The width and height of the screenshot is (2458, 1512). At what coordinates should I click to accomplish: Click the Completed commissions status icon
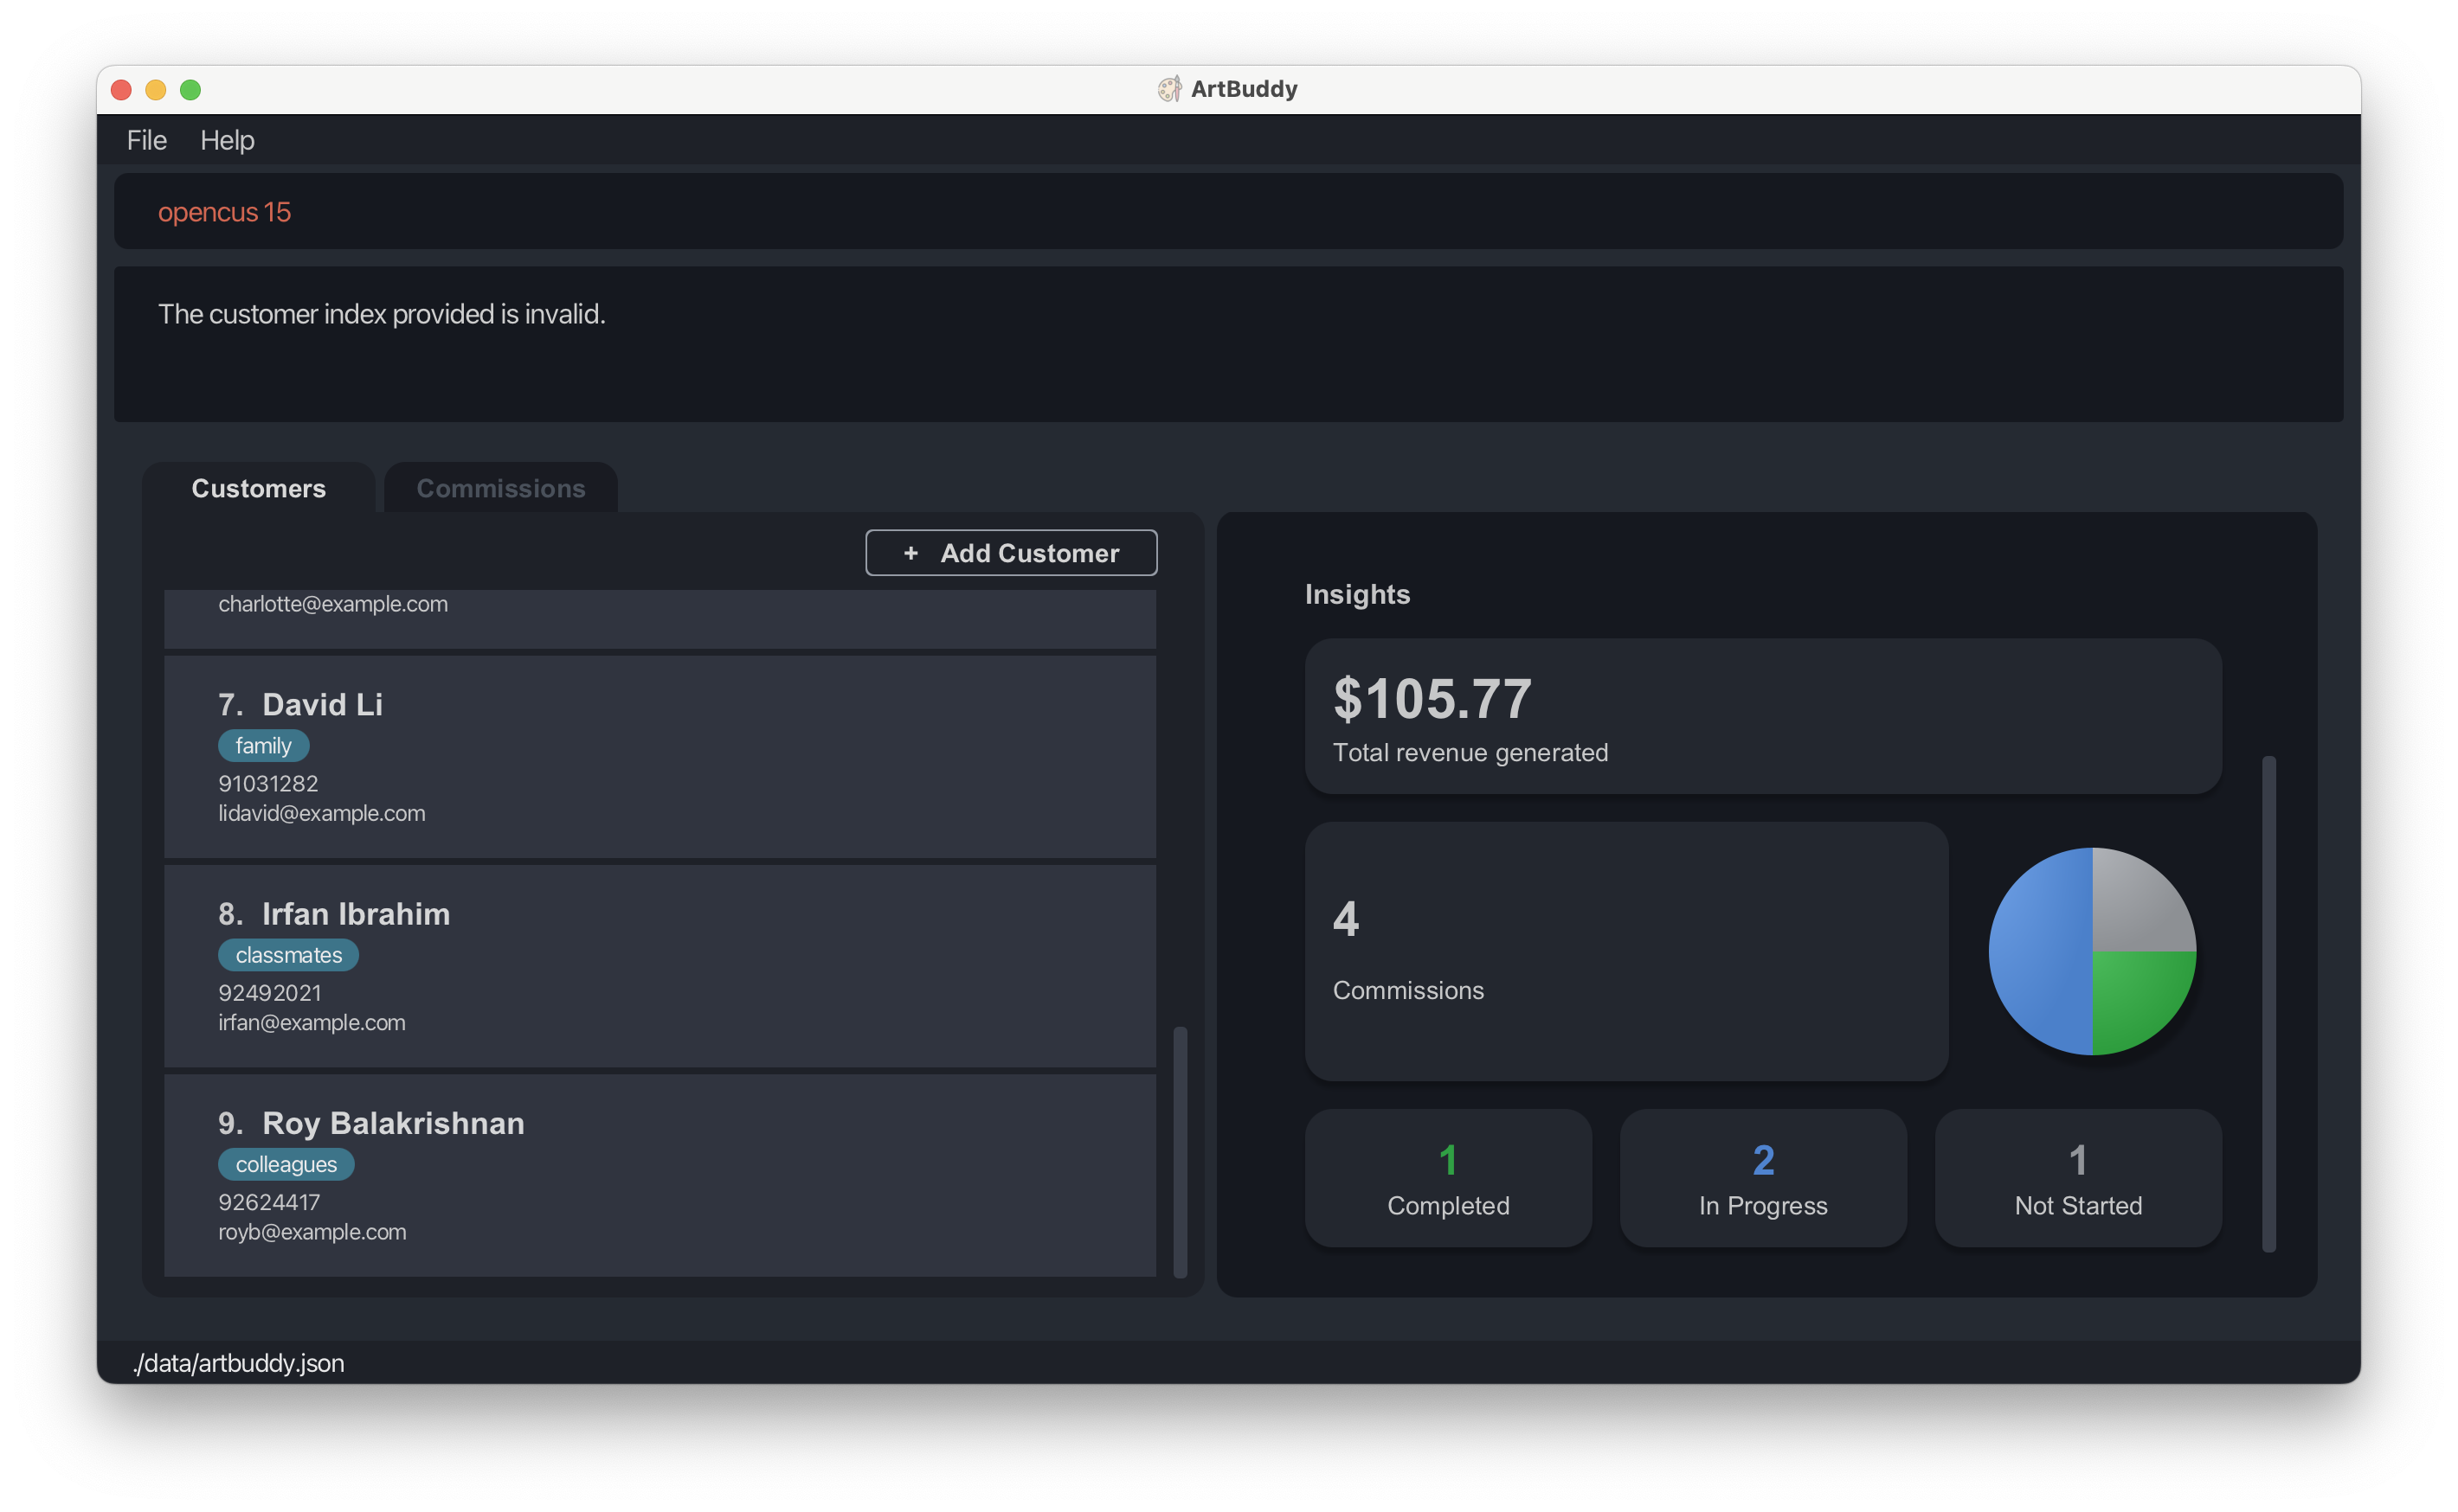pyautogui.click(x=1447, y=1177)
